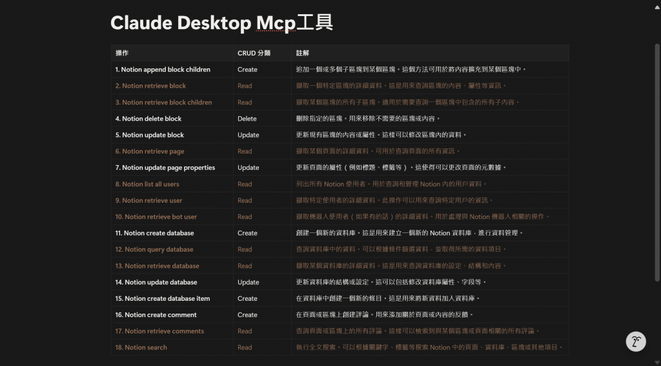Select the "CRUD 分類" column header
This screenshot has height=366, width=661.
(262, 53)
